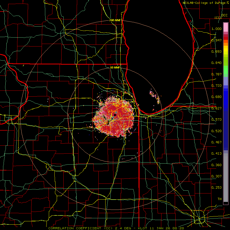Select the 0.360 legend value
Screen dimensions: 230x230
click(x=216, y=165)
